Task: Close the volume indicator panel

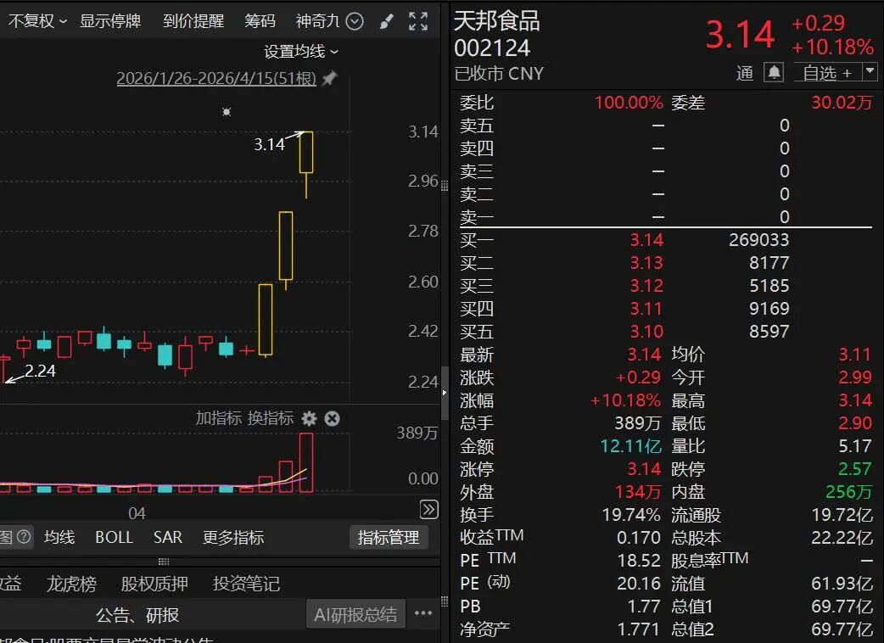Action: coord(333,418)
